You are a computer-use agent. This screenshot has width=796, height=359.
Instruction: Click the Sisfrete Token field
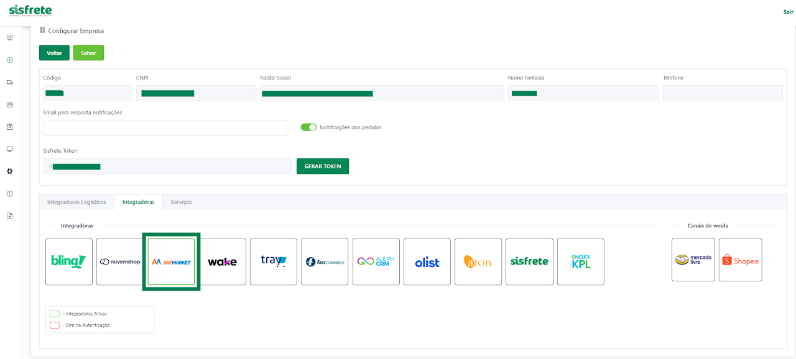point(167,166)
